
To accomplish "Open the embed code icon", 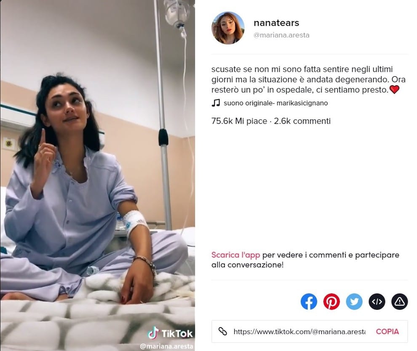I will [377, 302].
